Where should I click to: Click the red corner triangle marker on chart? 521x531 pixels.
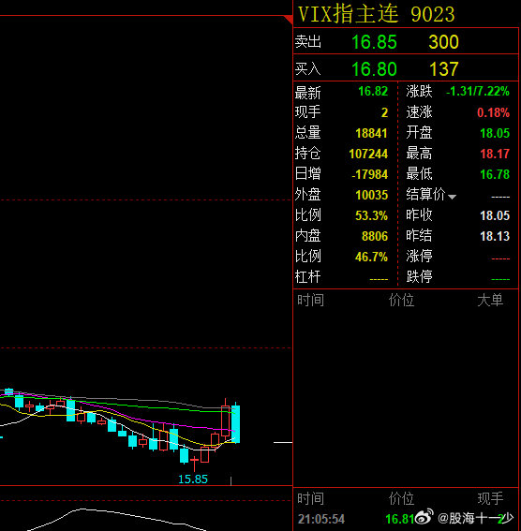coord(289,20)
